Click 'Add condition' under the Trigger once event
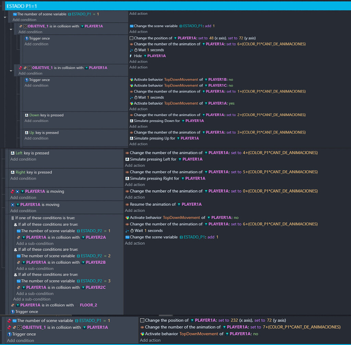The height and width of the screenshot is (345, 351). tap(36, 44)
